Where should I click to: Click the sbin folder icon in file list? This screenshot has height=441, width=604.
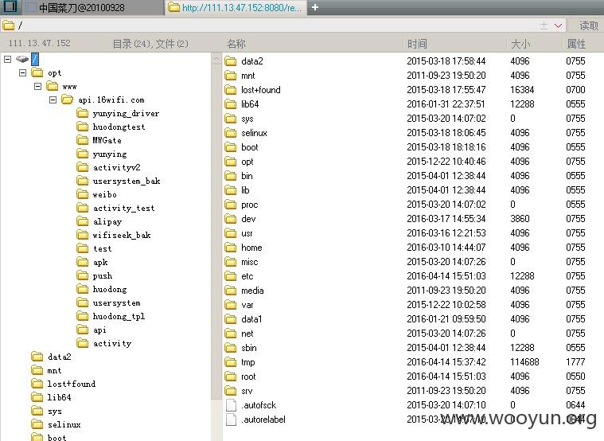pos(230,348)
